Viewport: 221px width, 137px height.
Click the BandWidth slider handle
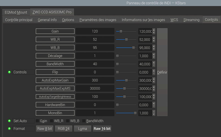click(117, 64)
